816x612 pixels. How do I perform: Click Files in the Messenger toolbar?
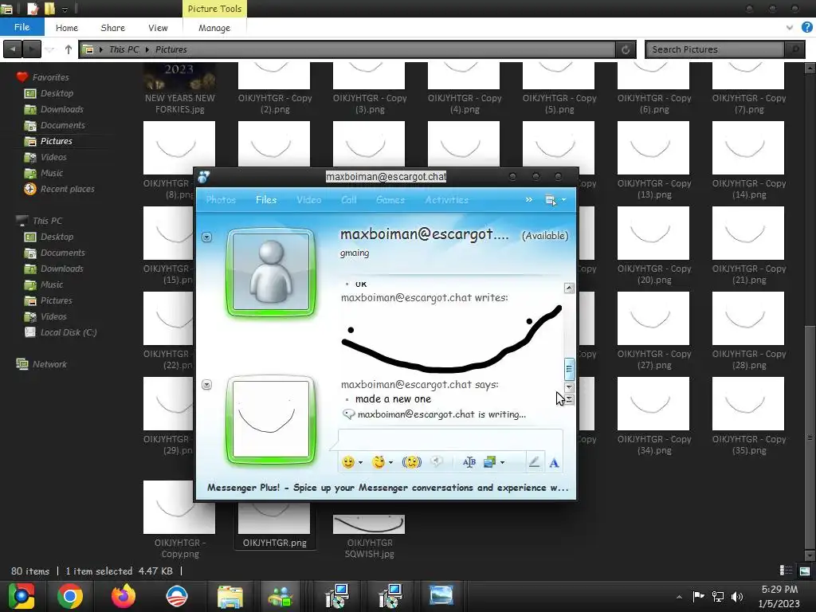266,199
